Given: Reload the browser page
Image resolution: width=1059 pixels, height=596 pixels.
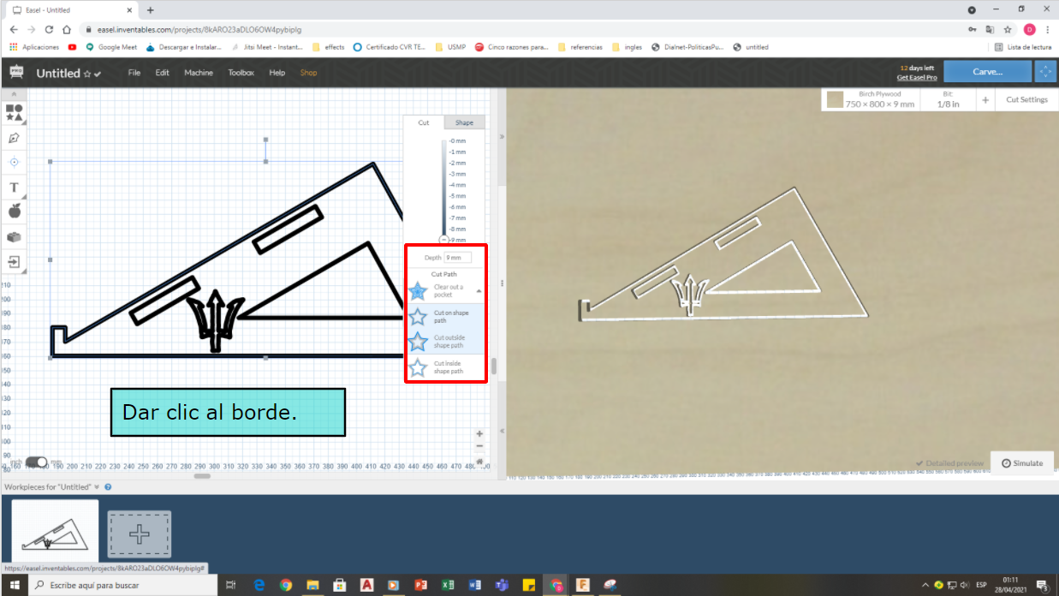Looking at the screenshot, I should [49, 29].
